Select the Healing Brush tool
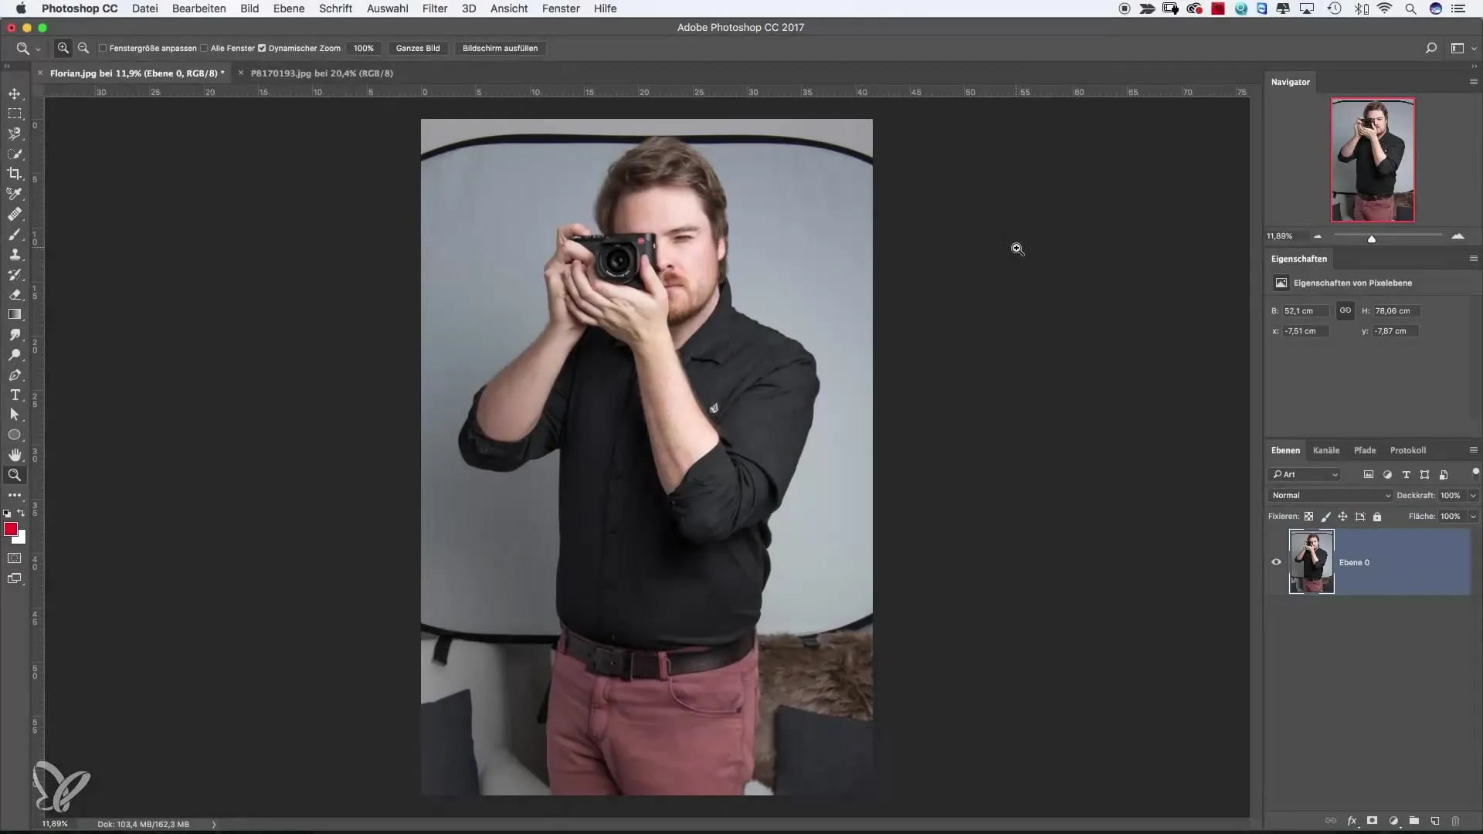Viewport: 1483px width, 834px height. (15, 214)
